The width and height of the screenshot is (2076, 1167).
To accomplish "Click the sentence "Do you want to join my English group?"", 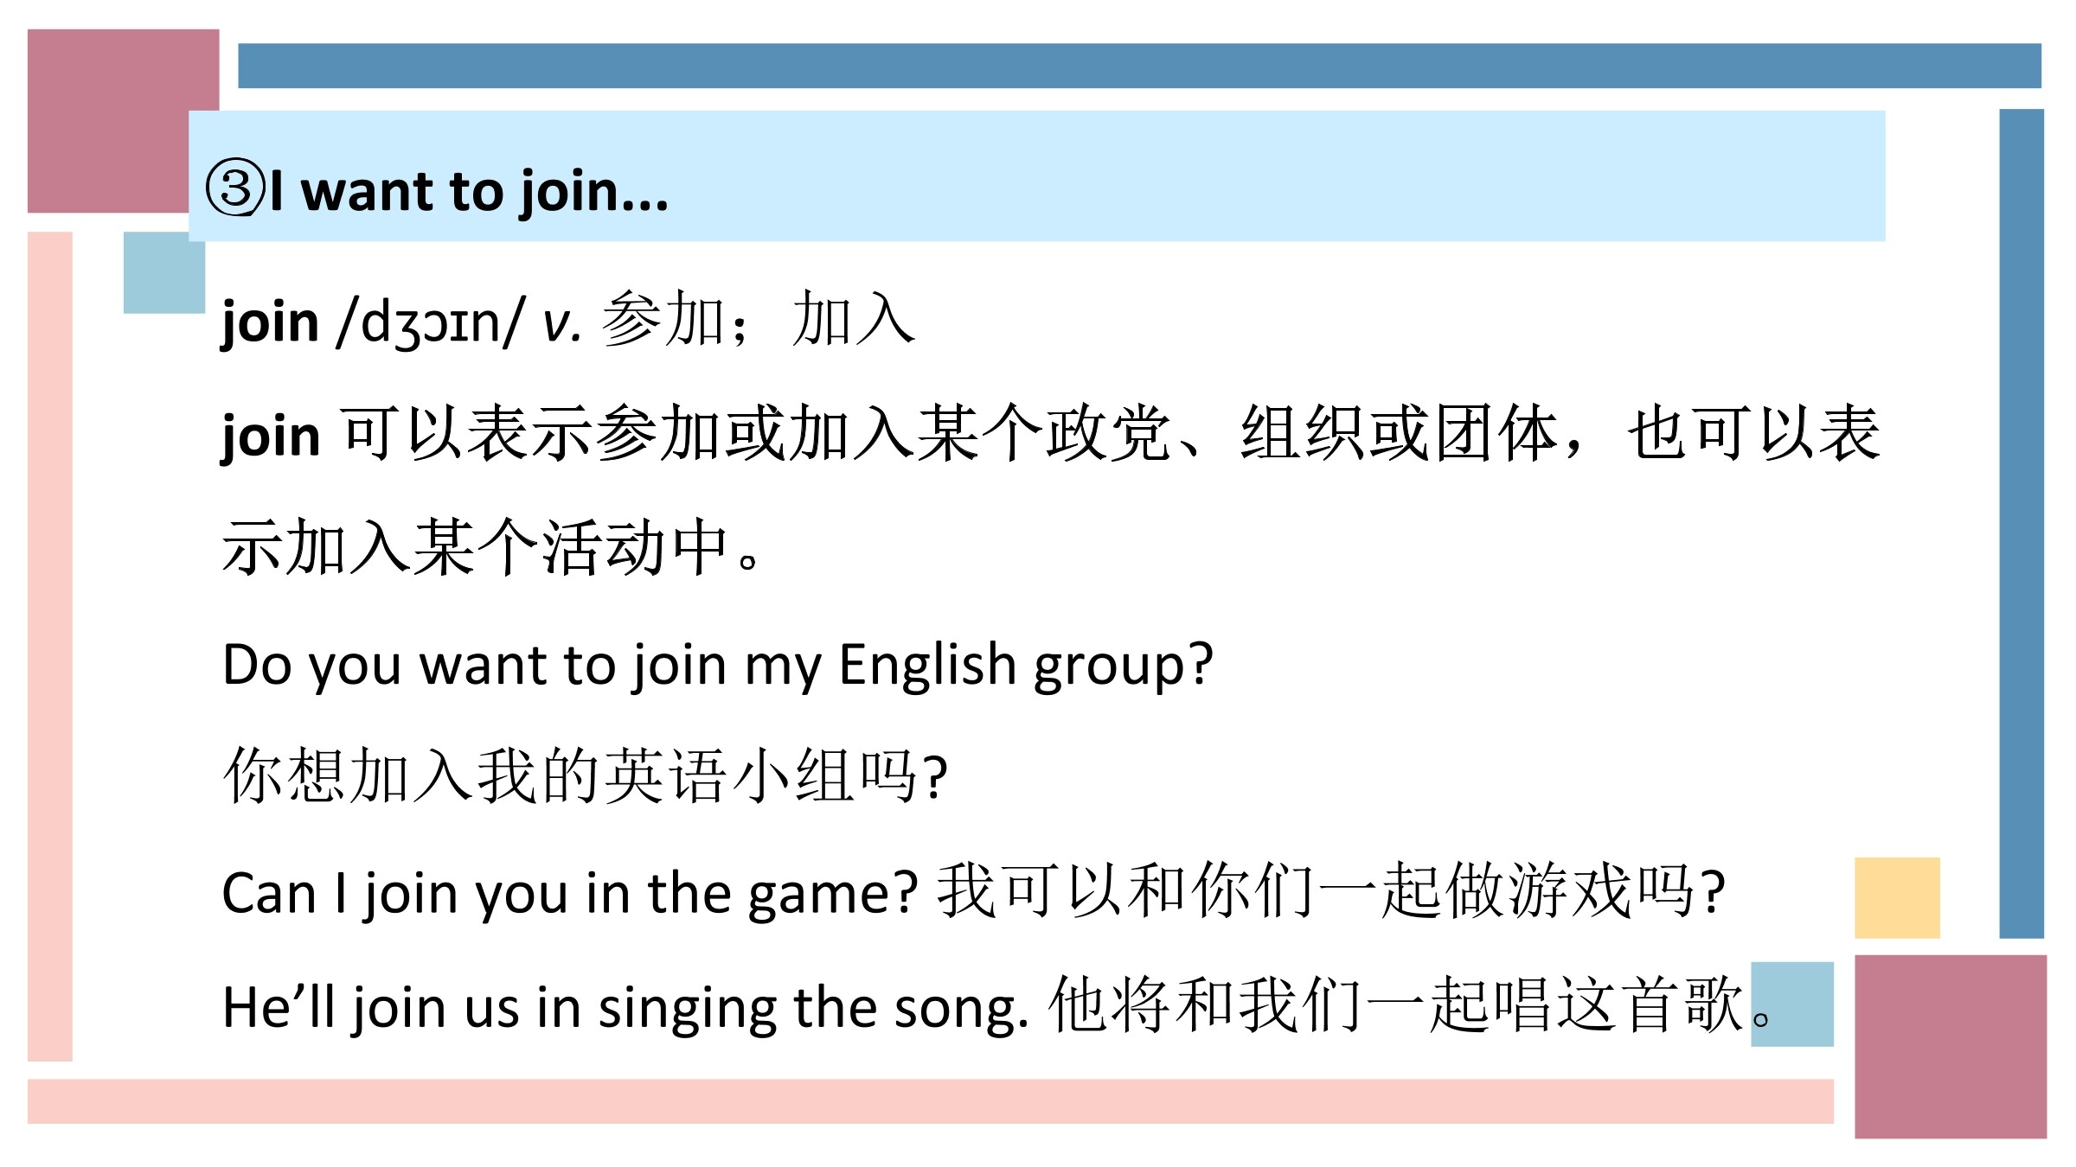I will [x=718, y=666].
